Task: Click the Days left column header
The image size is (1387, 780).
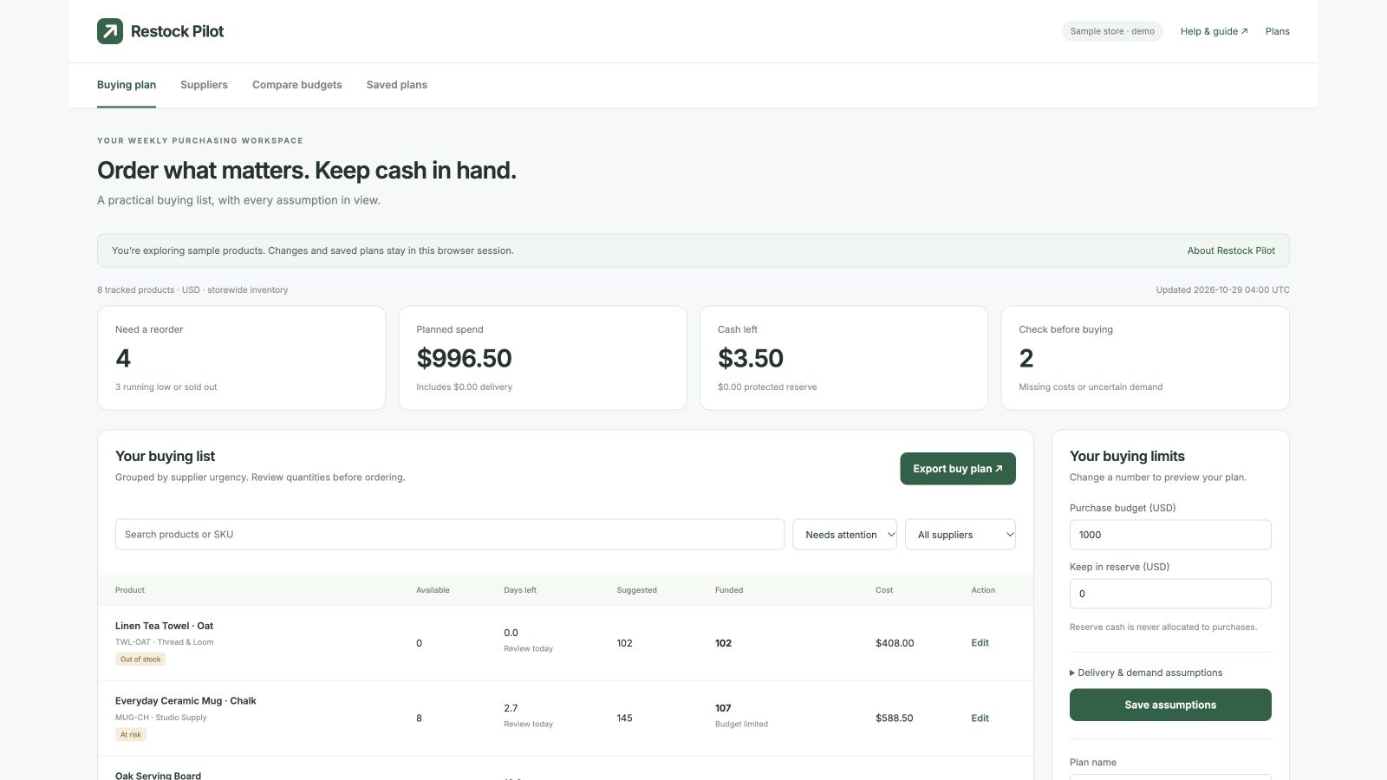Action: 520,590
